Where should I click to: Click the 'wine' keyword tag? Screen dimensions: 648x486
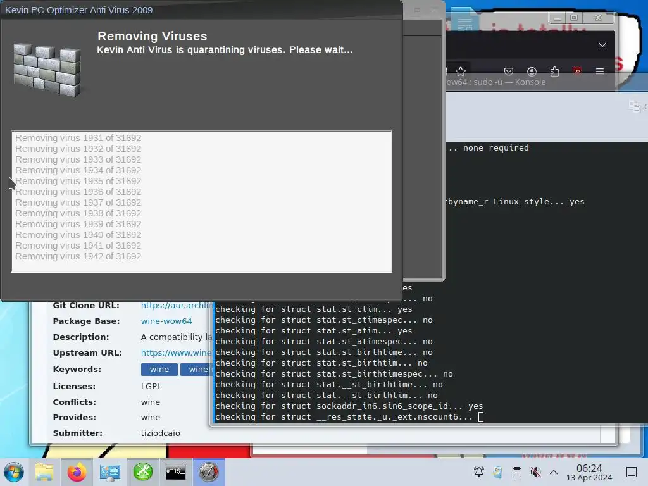pos(159,370)
